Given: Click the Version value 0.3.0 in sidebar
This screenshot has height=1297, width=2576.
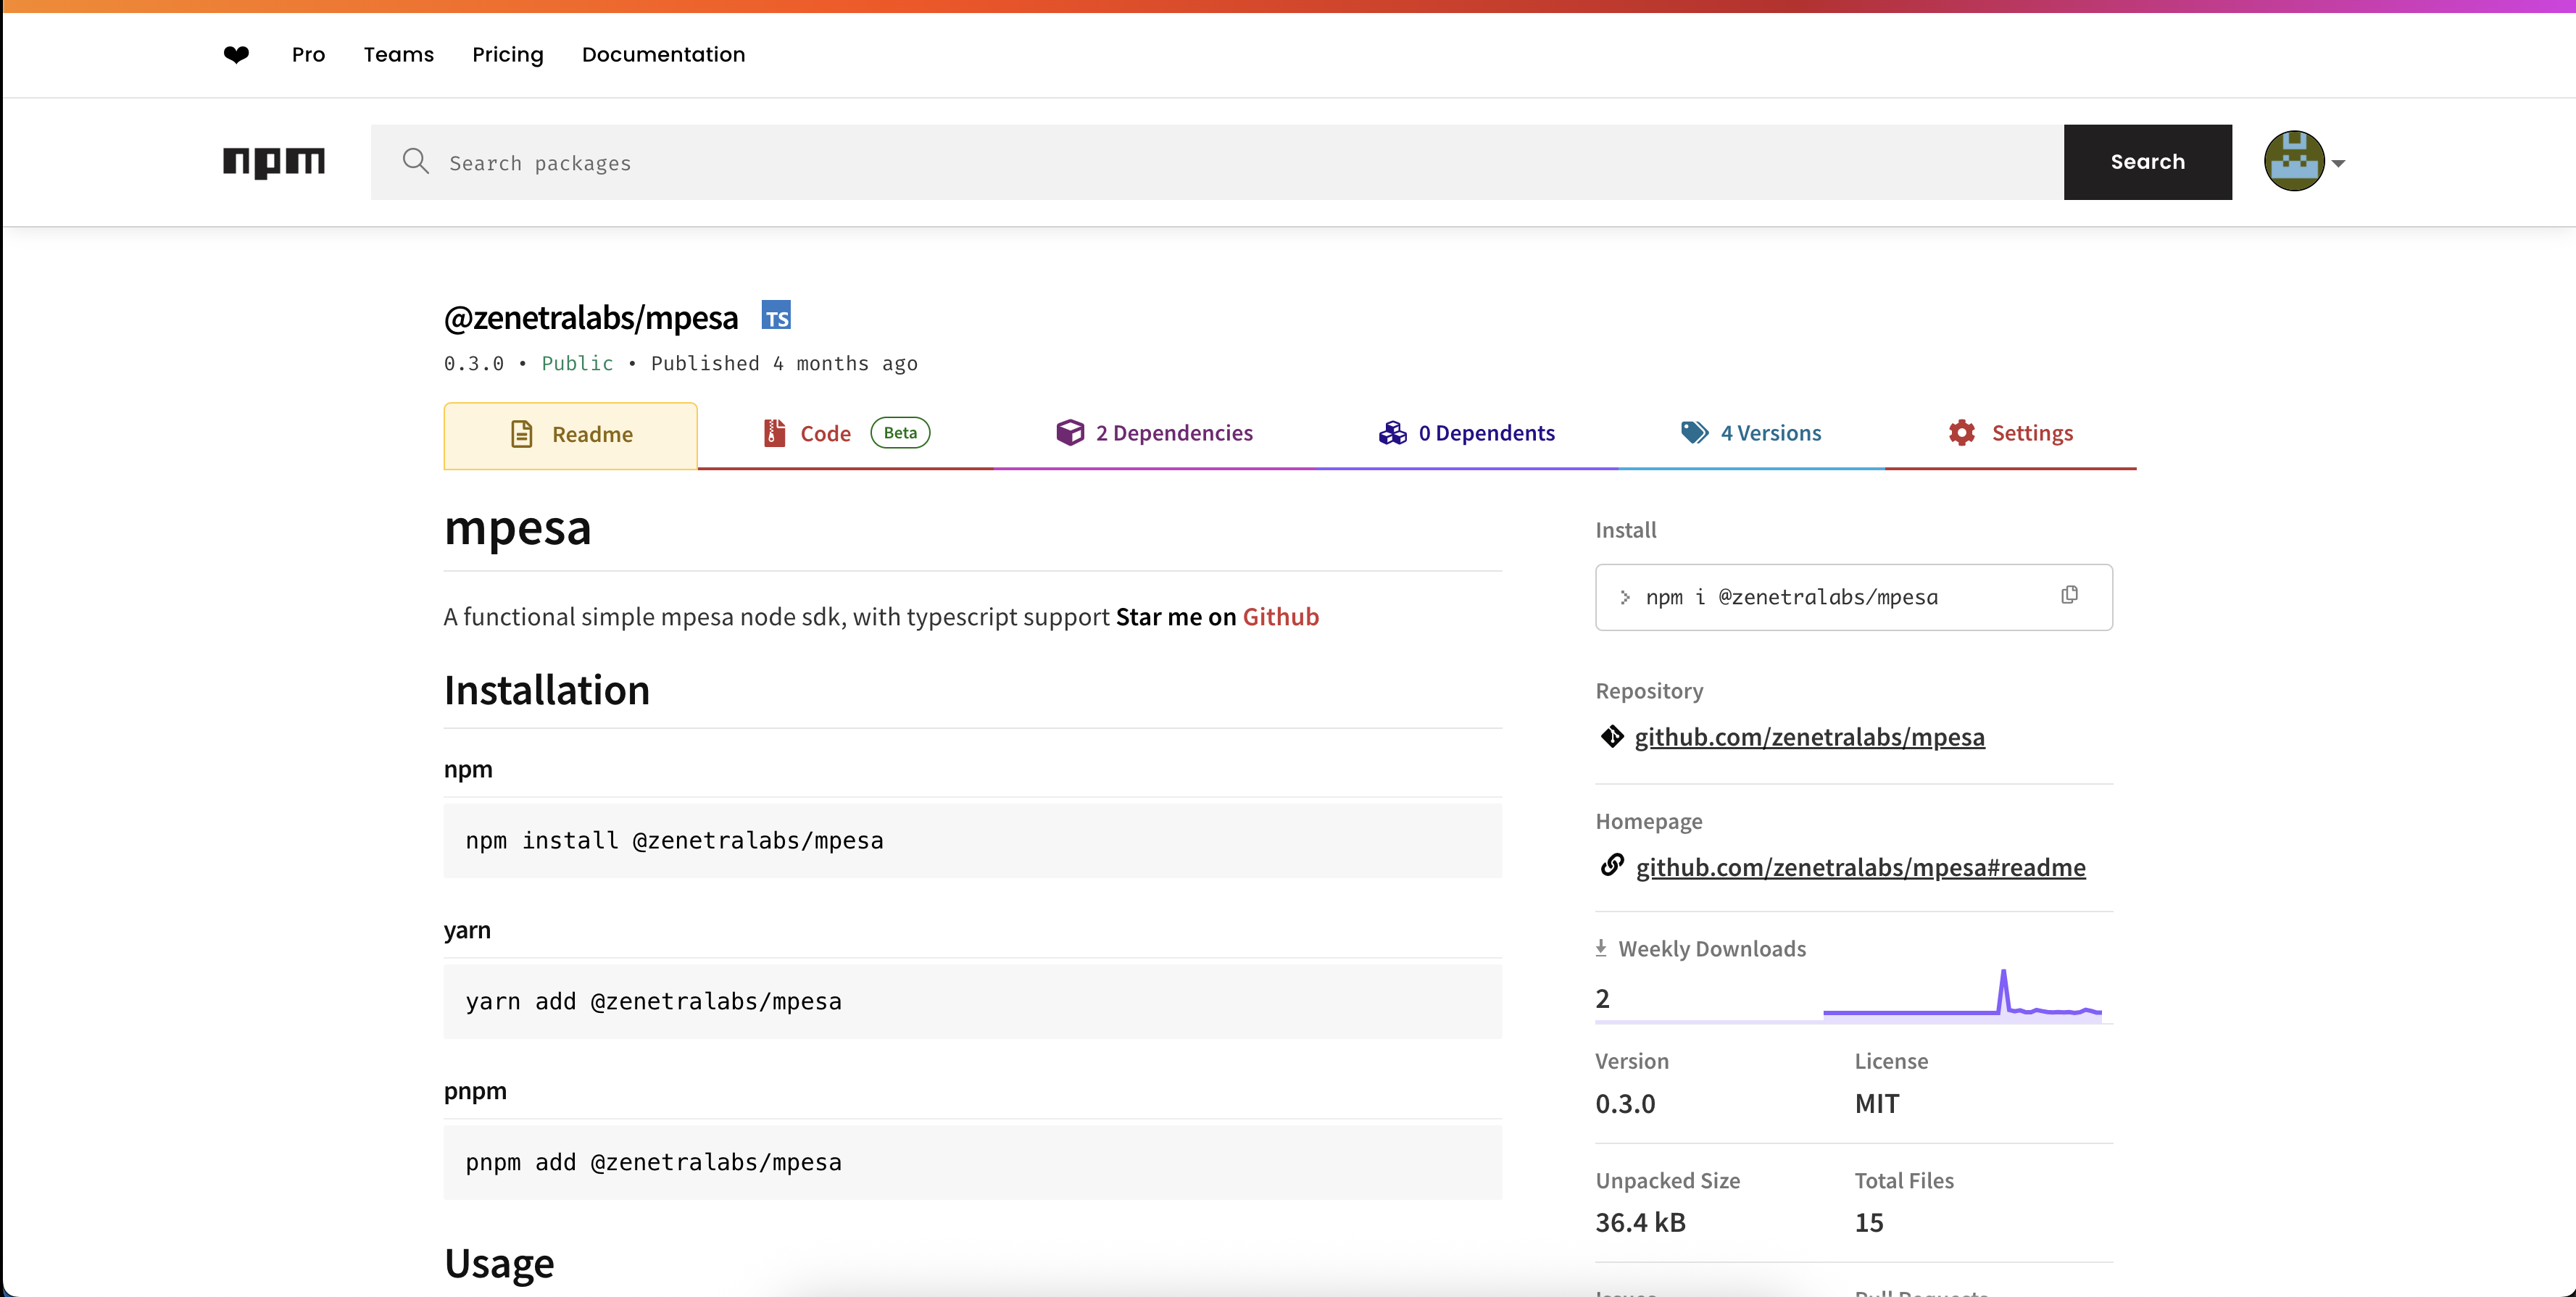Looking at the screenshot, I should pyautogui.click(x=1626, y=1104).
